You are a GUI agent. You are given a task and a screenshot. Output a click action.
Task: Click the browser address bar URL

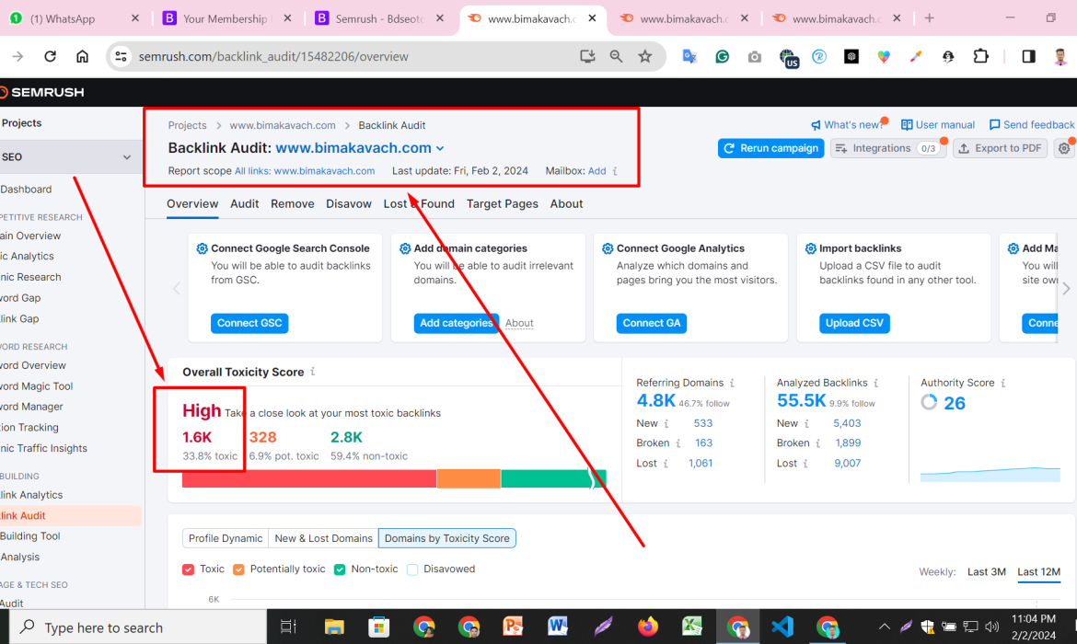pos(273,56)
